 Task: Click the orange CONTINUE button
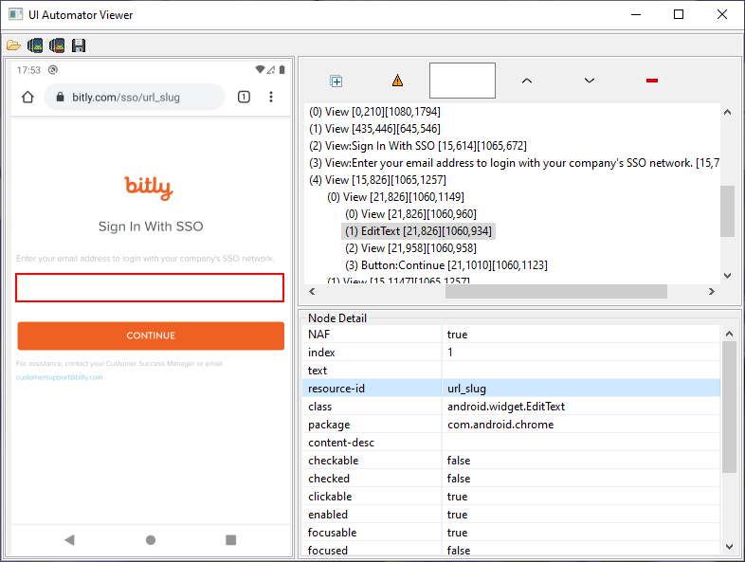pyautogui.click(x=151, y=335)
